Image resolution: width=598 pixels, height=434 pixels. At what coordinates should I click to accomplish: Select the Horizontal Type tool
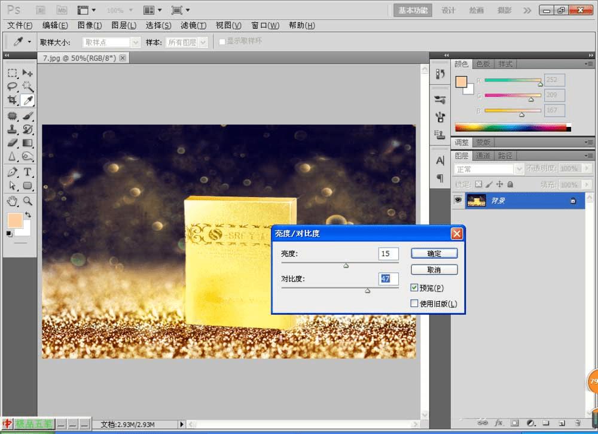(x=28, y=172)
